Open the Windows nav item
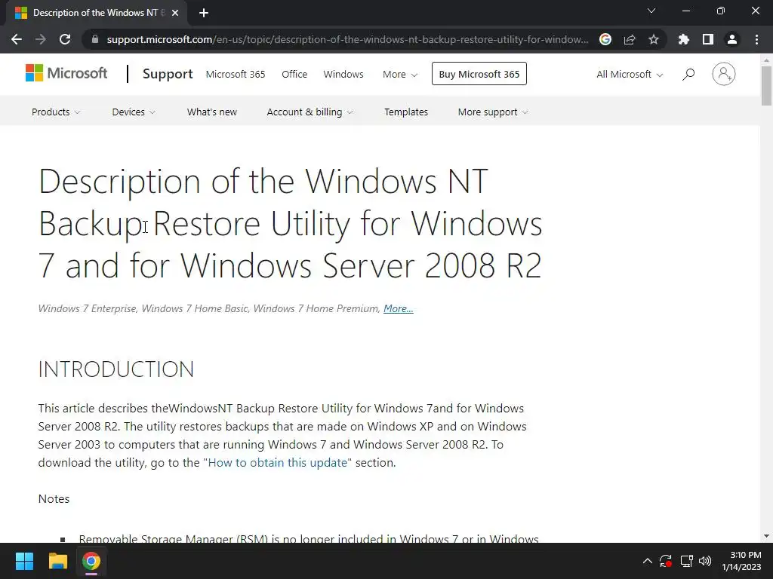The height and width of the screenshot is (579, 773). (x=343, y=75)
